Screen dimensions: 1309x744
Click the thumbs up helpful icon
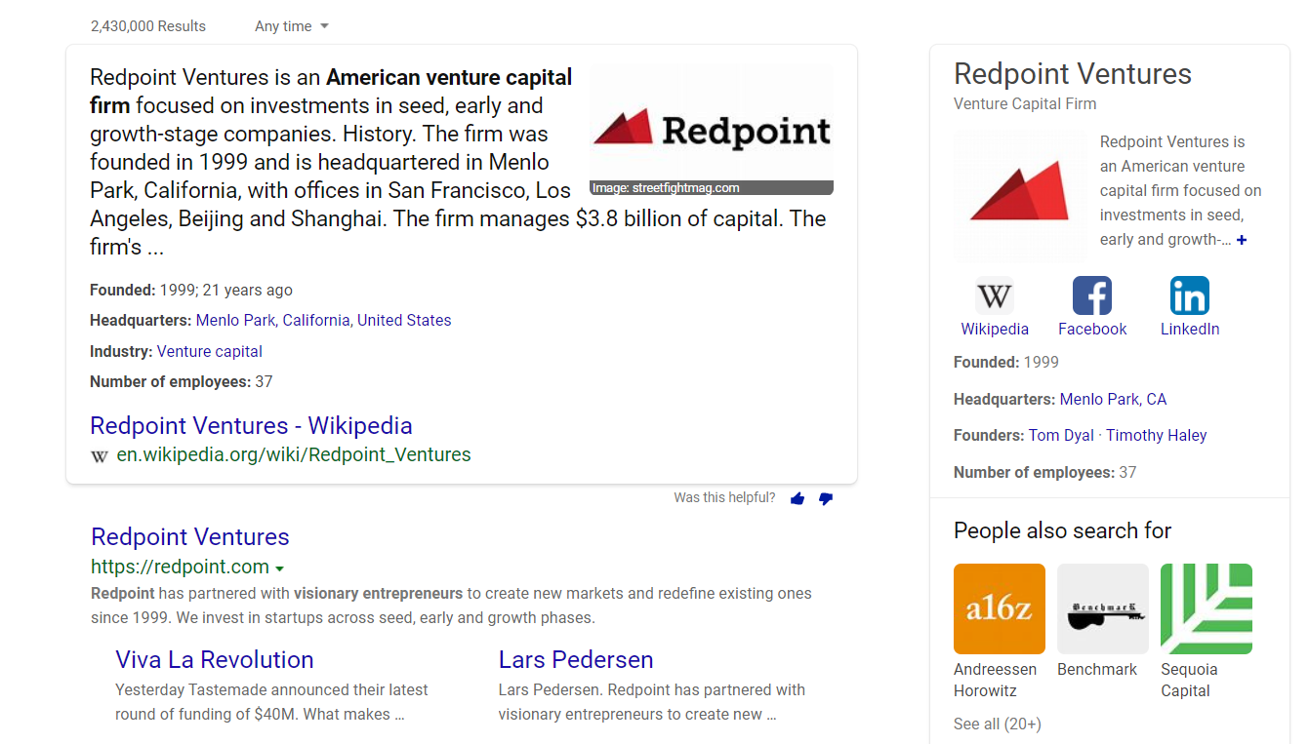tap(798, 498)
